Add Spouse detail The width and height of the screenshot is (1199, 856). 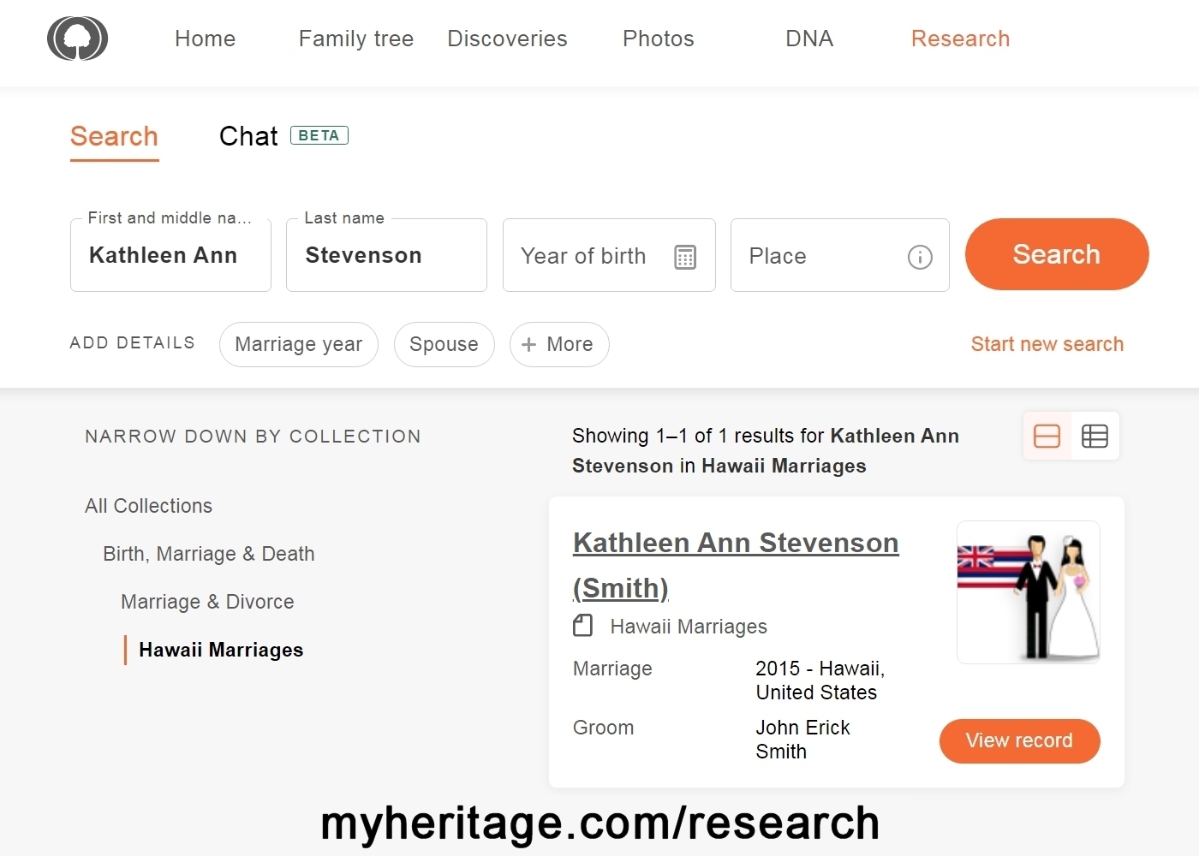pos(444,344)
